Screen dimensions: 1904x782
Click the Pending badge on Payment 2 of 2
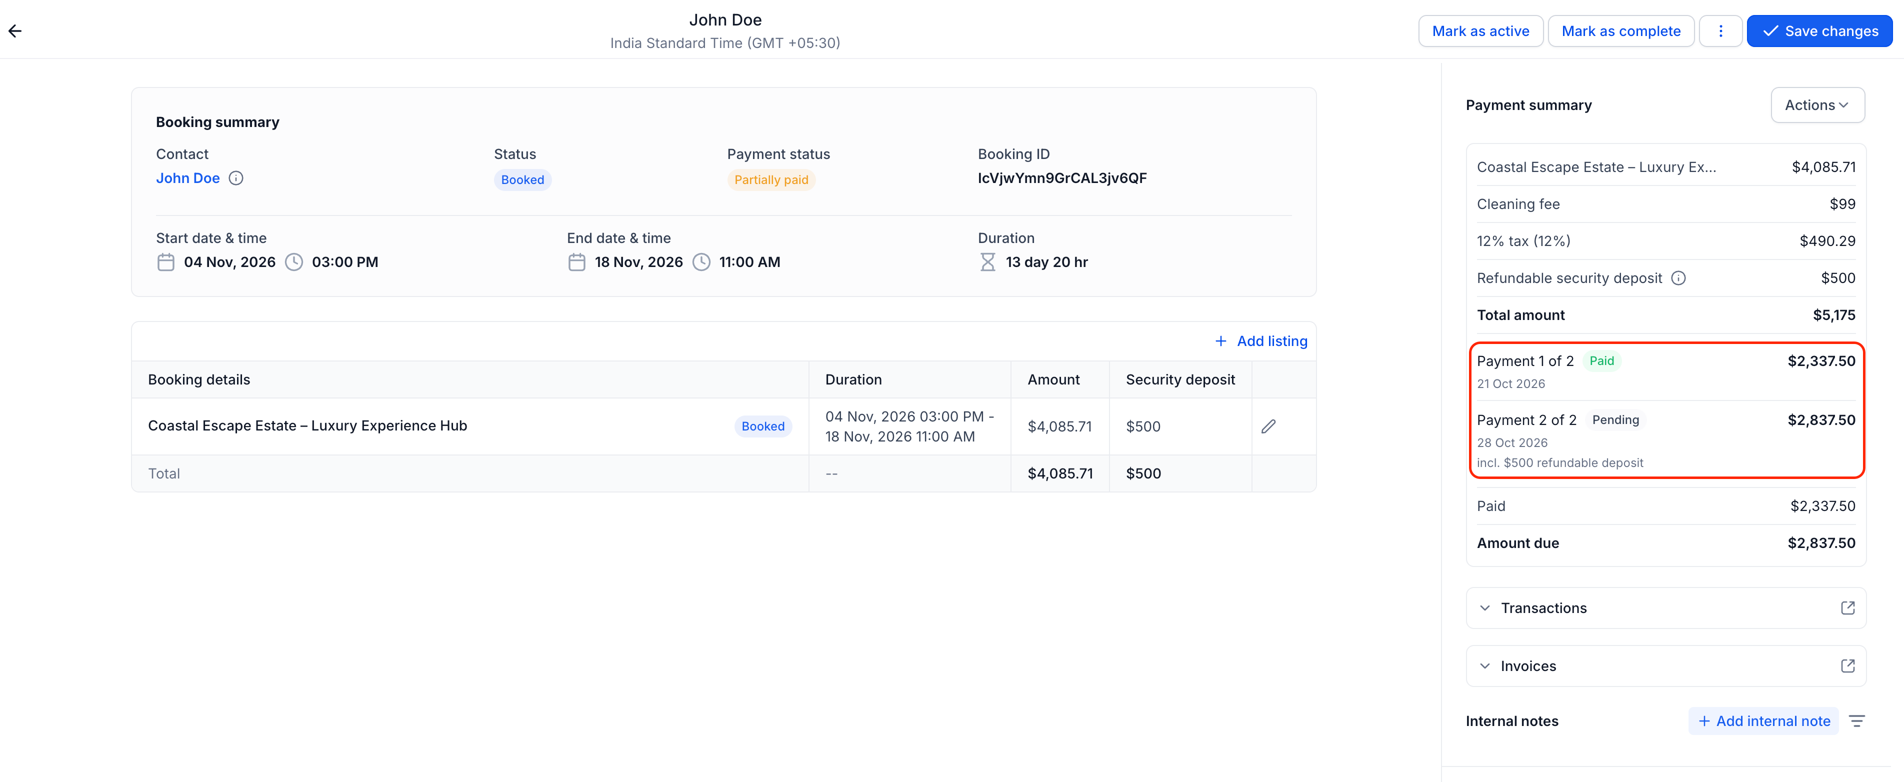(x=1615, y=420)
